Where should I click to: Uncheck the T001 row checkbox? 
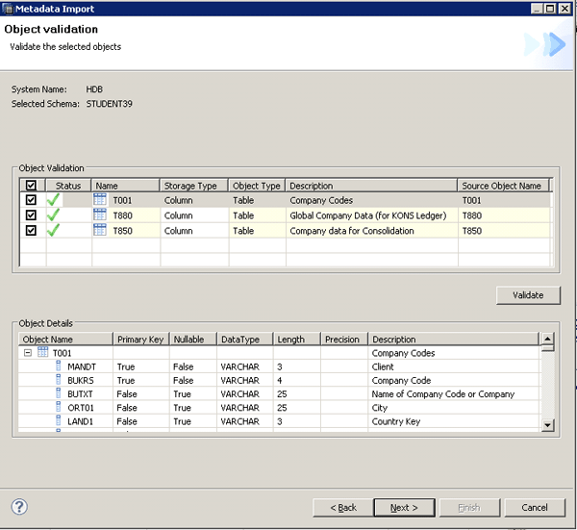pyautogui.click(x=32, y=200)
